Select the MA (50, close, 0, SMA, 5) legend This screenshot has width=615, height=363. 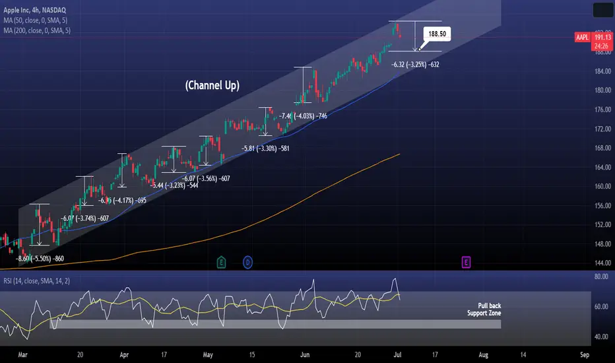coord(35,20)
